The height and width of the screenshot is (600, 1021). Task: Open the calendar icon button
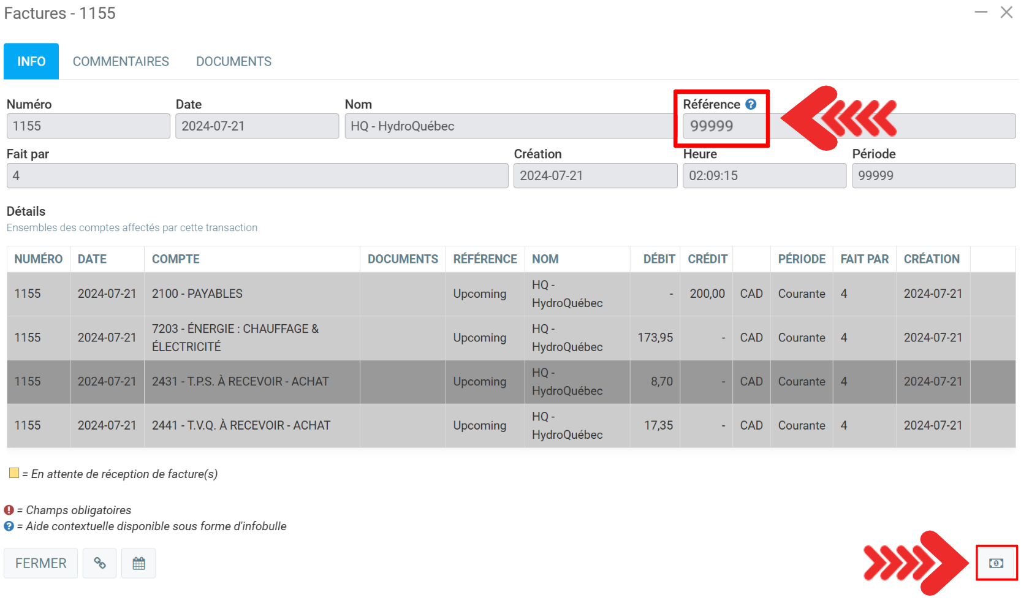click(139, 563)
